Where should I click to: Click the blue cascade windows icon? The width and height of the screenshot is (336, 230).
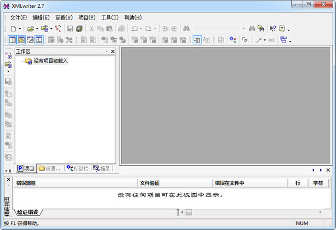(x=283, y=40)
